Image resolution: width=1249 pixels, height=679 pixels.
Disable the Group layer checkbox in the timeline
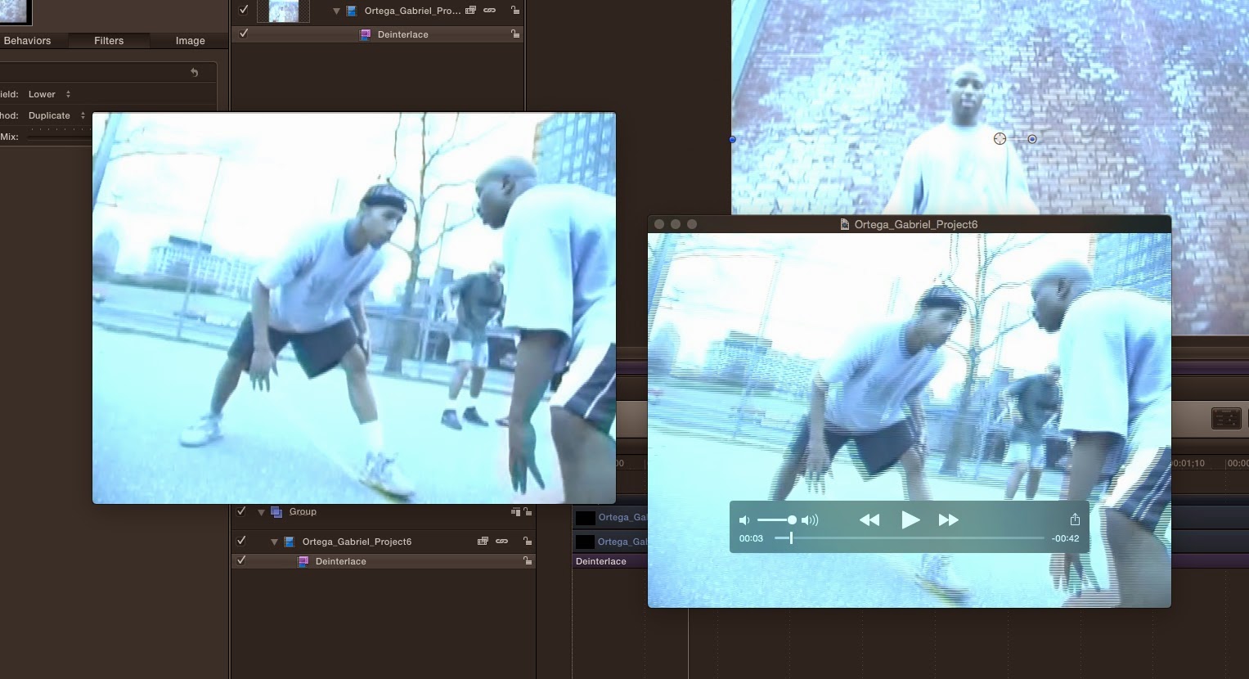coord(240,510)
